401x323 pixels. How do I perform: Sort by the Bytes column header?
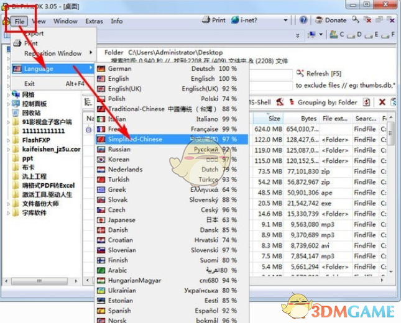tap(302, 118)
